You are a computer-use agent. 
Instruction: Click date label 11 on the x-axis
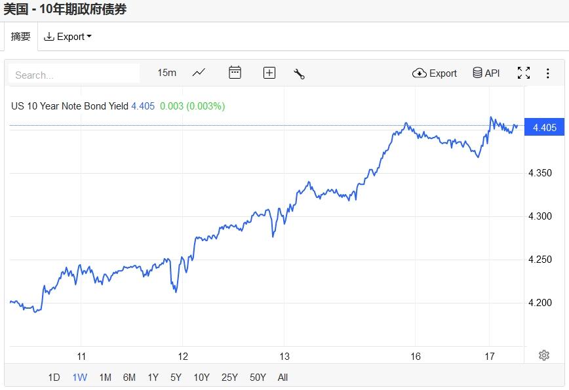pyautogui.click(x=81, y=357)
